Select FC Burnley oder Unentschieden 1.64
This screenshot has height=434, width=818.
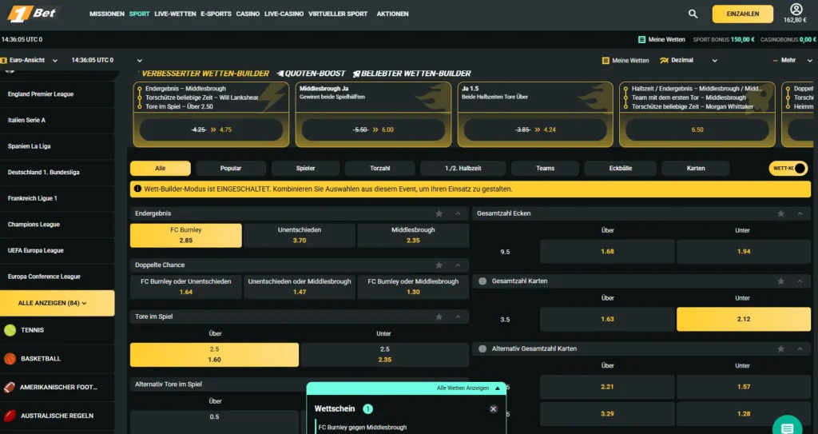point(185,287)
